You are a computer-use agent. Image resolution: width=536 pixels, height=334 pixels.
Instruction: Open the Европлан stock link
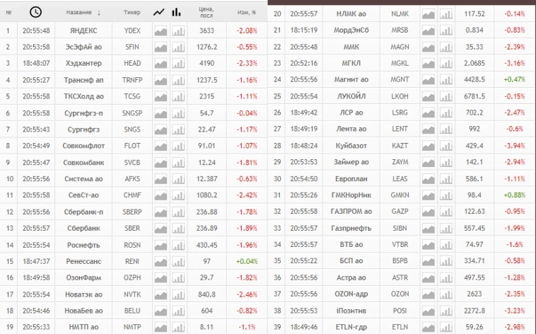point(351,178)
